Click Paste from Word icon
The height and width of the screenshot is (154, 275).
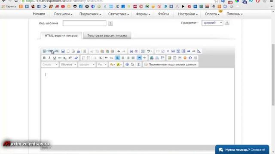click(113, 51)
